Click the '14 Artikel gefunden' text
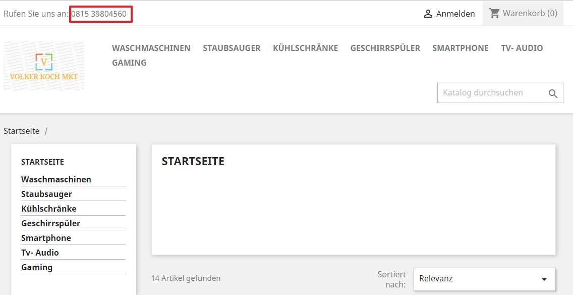The width and height of the screenshot is (573, 295). [186, 278]
